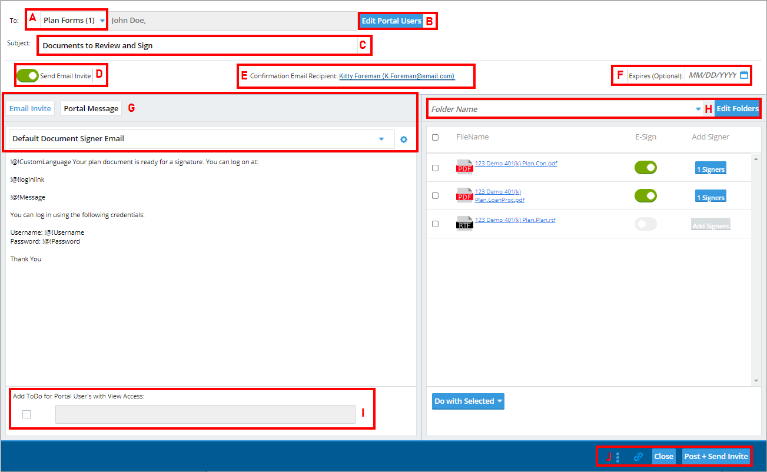Open the Folder Name dropdown
This screenshot has width=767, height=472.
click(x=698, y=109)
